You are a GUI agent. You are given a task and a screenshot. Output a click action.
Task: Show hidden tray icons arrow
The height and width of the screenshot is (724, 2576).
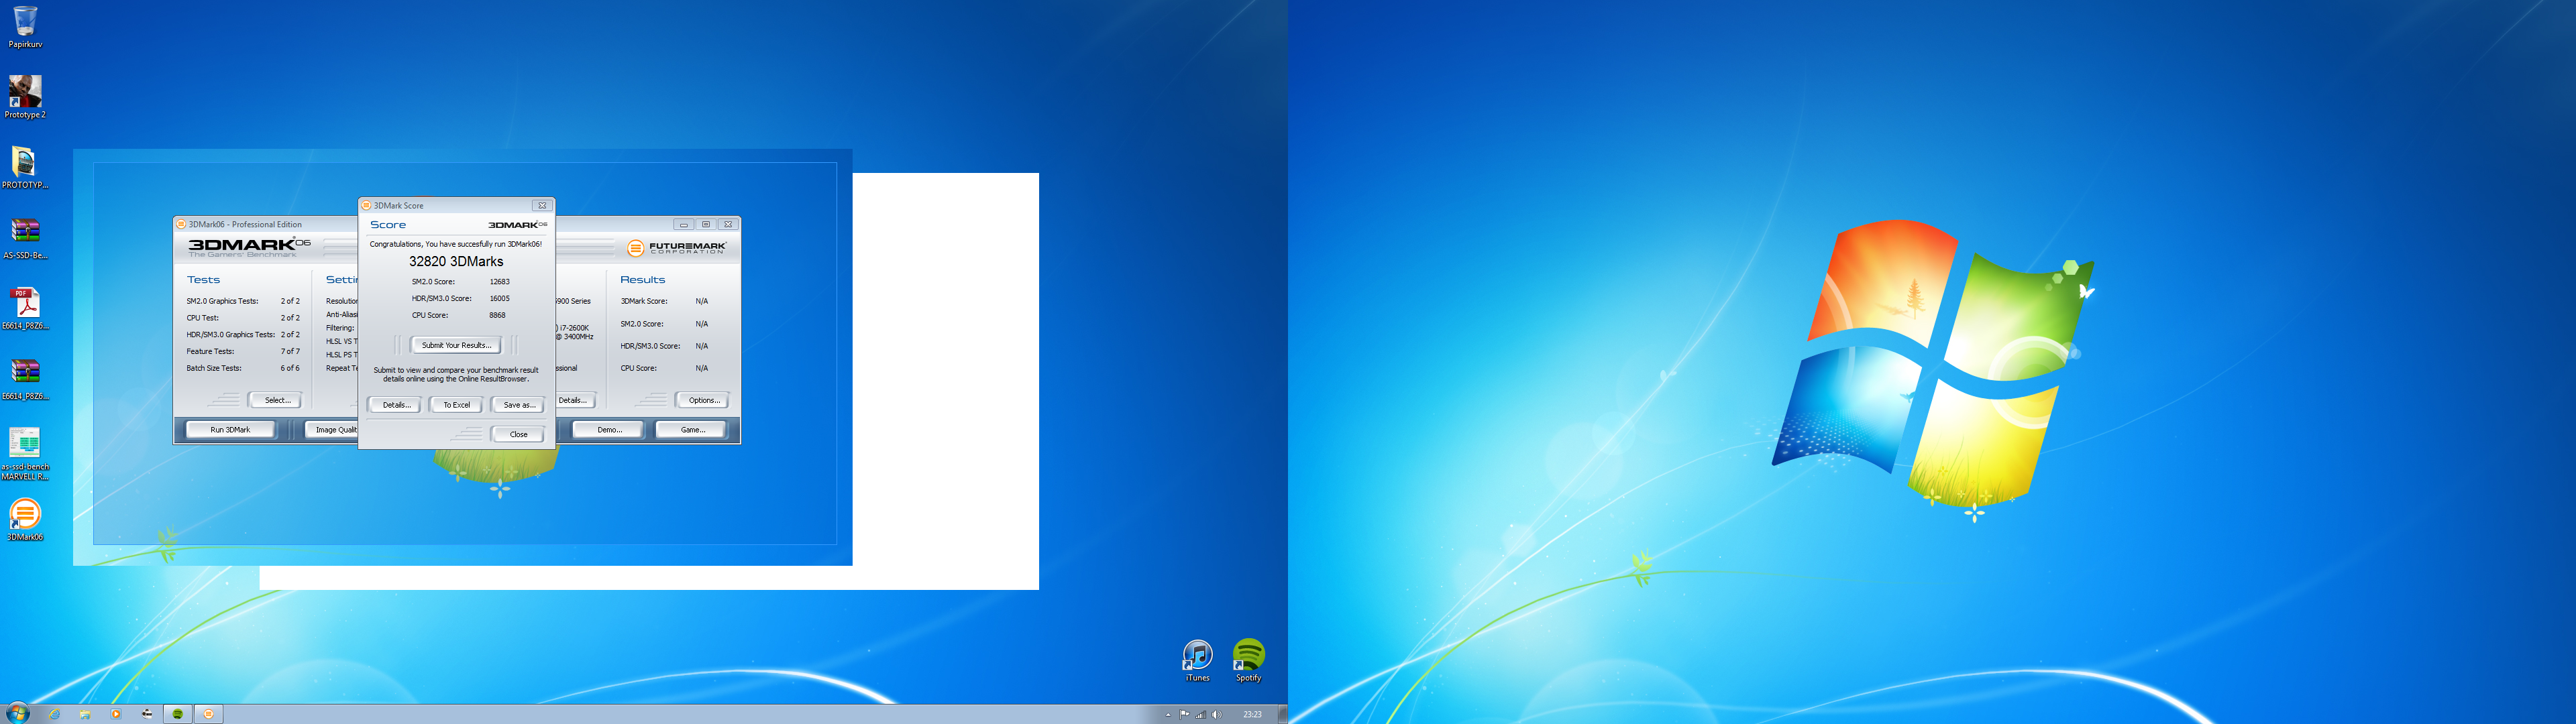coord(1167,714)
